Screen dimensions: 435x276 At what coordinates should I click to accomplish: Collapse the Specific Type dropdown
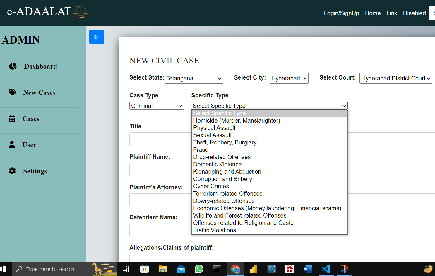[269, 106]
